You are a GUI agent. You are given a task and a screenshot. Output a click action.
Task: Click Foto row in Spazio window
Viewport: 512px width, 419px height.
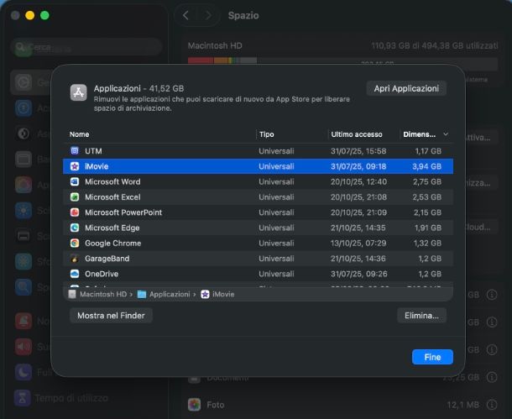point(342,405)
